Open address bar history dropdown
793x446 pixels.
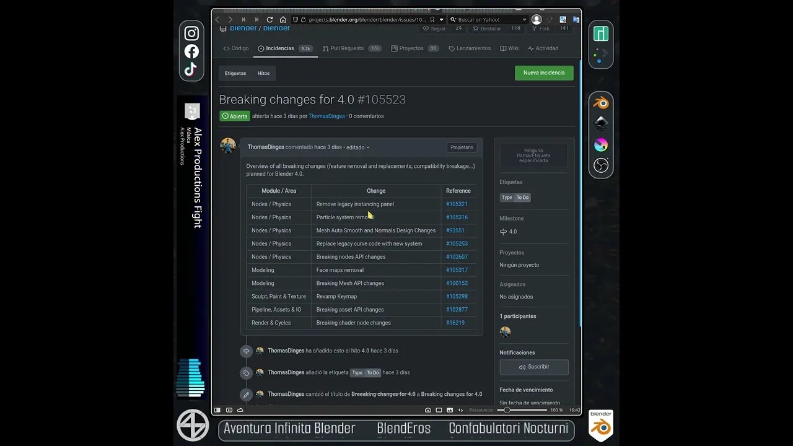tap(441, 20)
